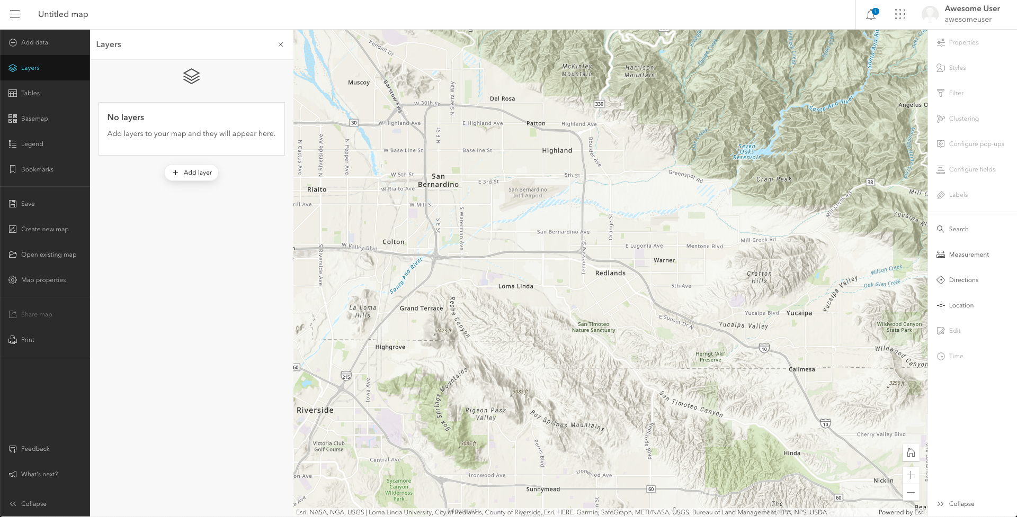Viewport: 1017px width, 517px height.
Task: Toggle the Location tool on
Action: pos(961,305)
